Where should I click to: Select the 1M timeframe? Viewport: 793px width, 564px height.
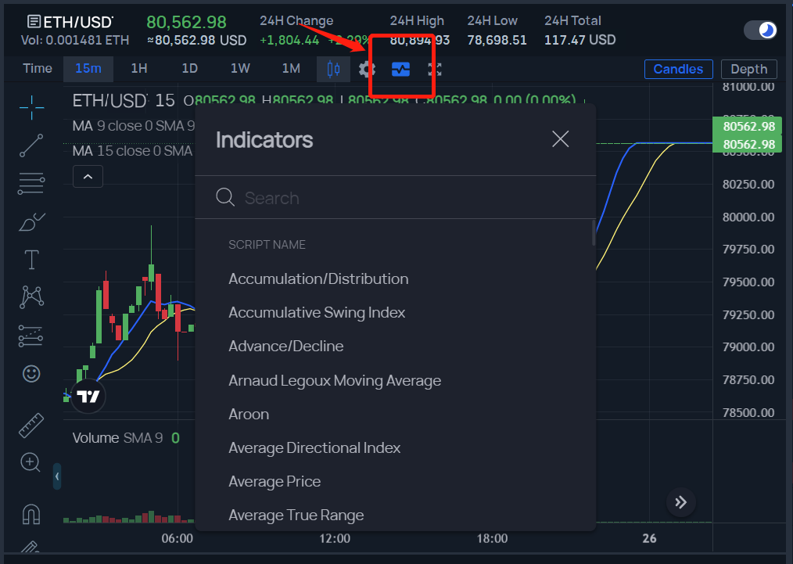coord(291,69)
